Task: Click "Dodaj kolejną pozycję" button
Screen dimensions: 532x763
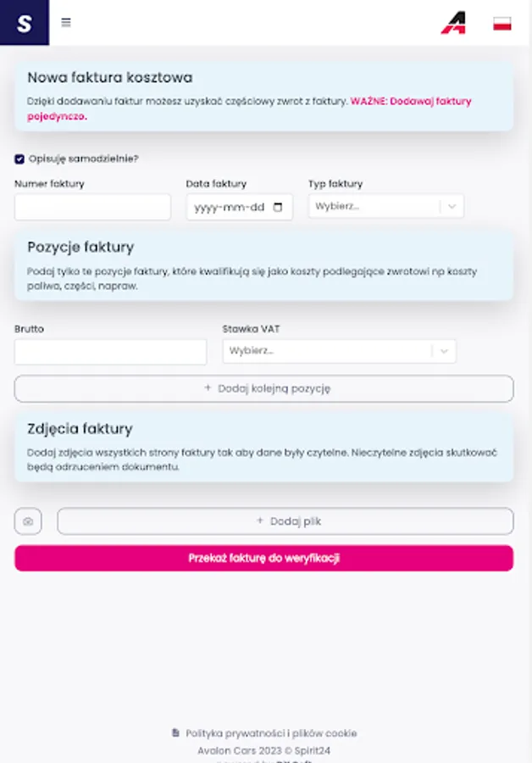Action: 263,388
